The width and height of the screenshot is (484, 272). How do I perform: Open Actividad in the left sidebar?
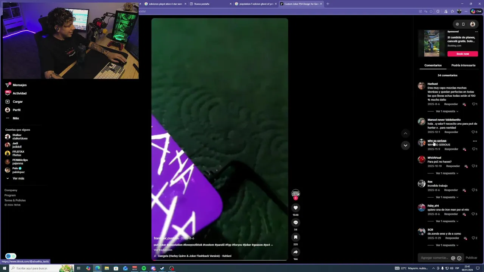[16, 93]
